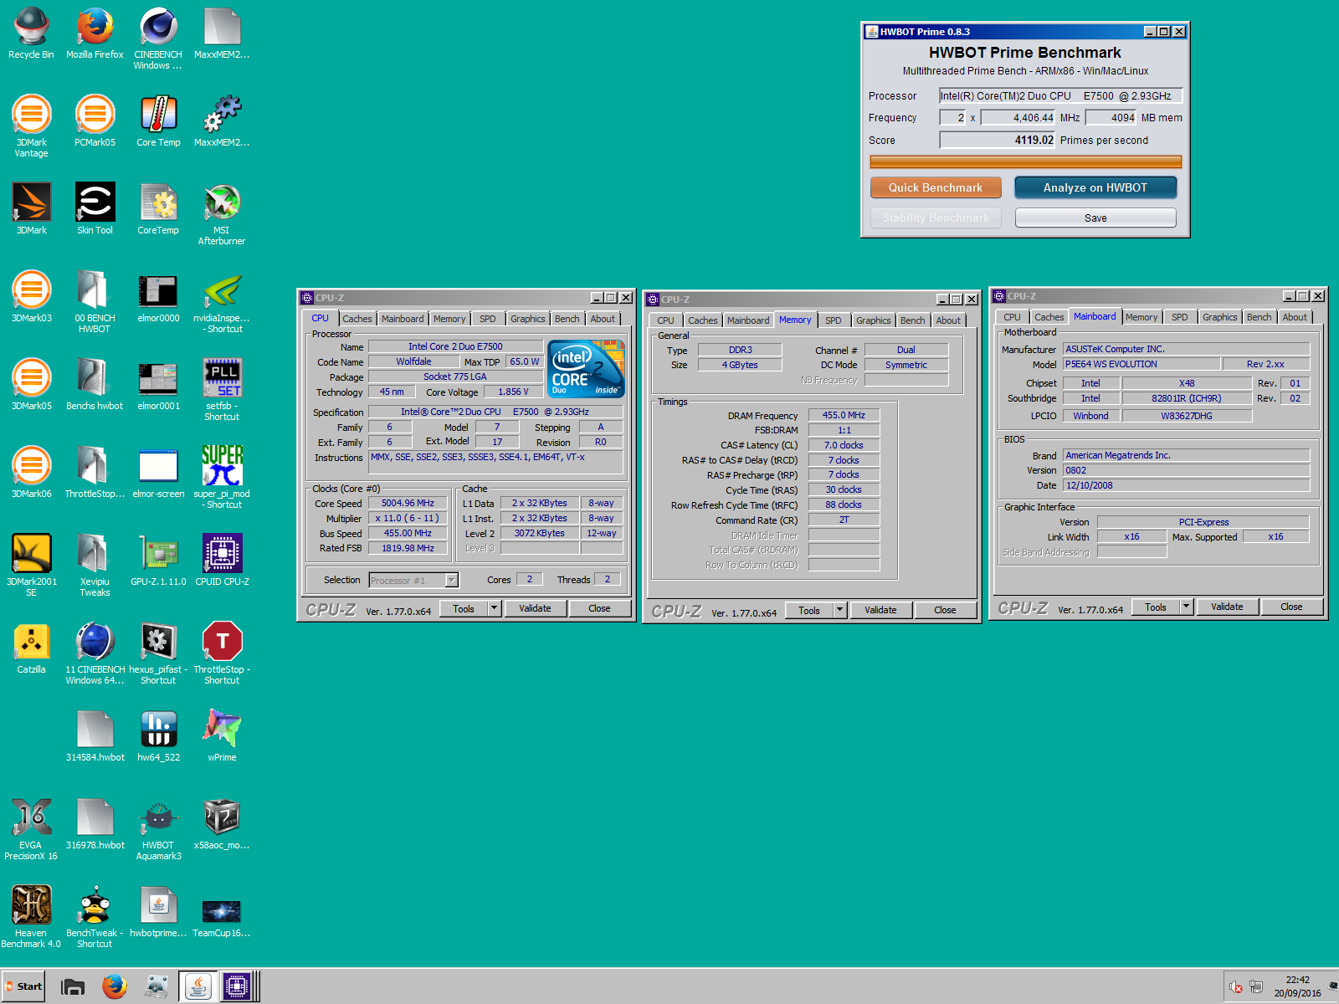
Task: Switch to Caches tab in CPU-Z CPU window
Action: 357,319
